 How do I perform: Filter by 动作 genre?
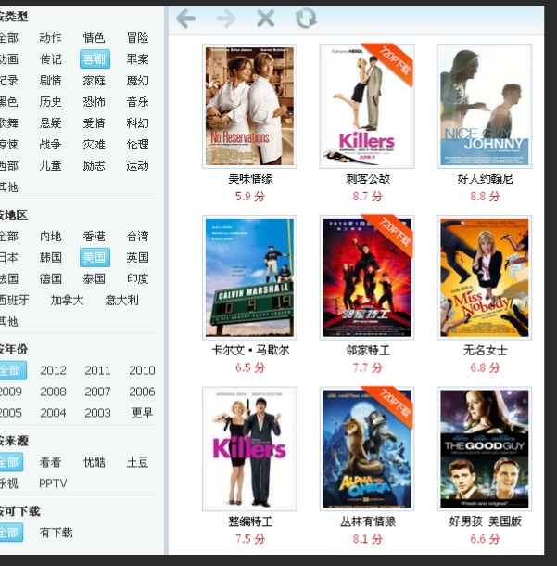pos(50,37)
